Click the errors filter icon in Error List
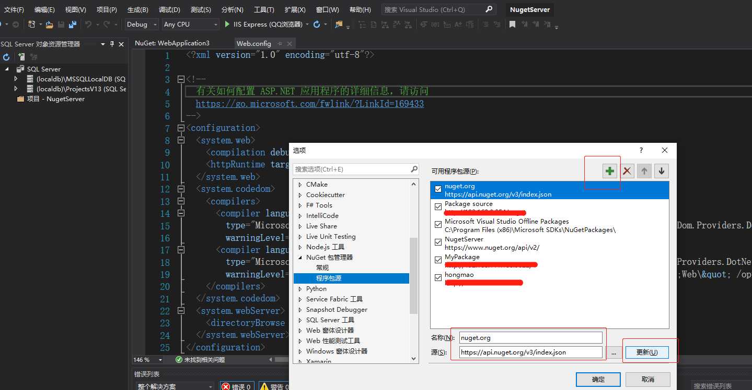 [226, 386]
